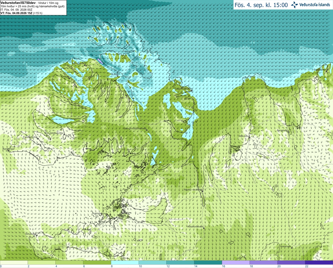Select the 14–16 m/s dark teal legend swatch
This screenshot has width=333, height=268.
pyautogui.click(x=208, y=263)
